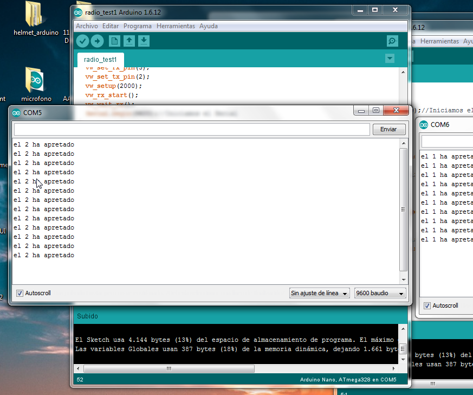Click the line number 52 in status bar
473x395 pixels.
[80, 380]
